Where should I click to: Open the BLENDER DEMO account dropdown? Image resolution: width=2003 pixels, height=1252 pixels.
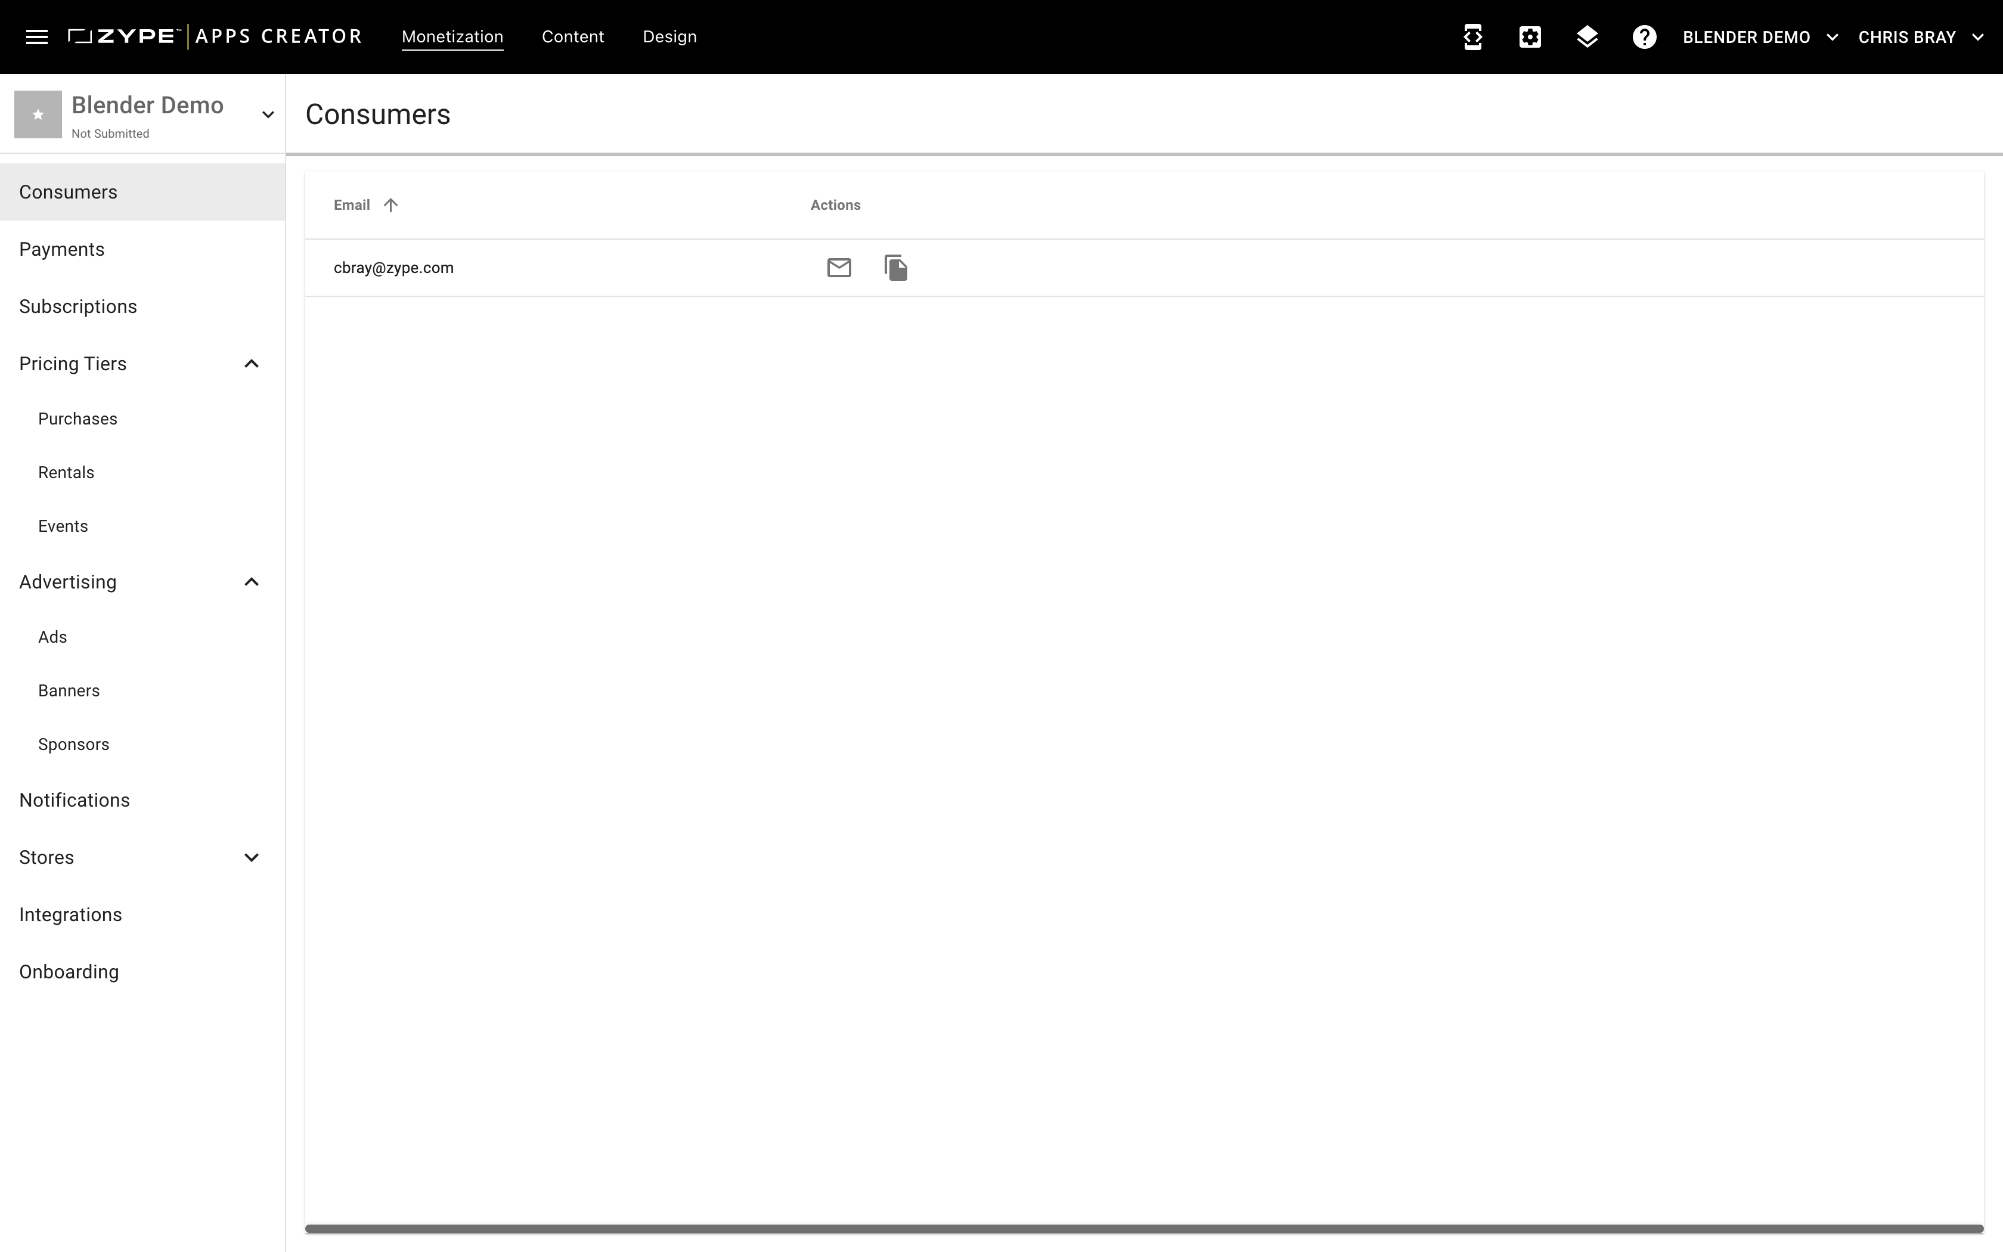click(x=1760, y=36)
